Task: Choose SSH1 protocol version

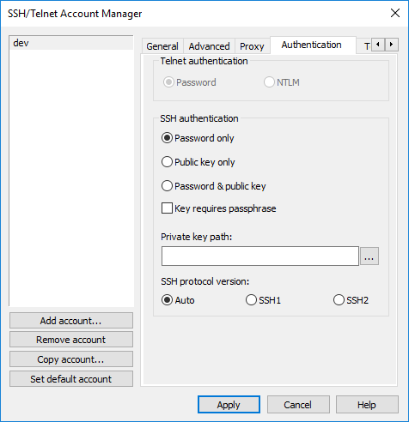Action: [x=263, y=300]
